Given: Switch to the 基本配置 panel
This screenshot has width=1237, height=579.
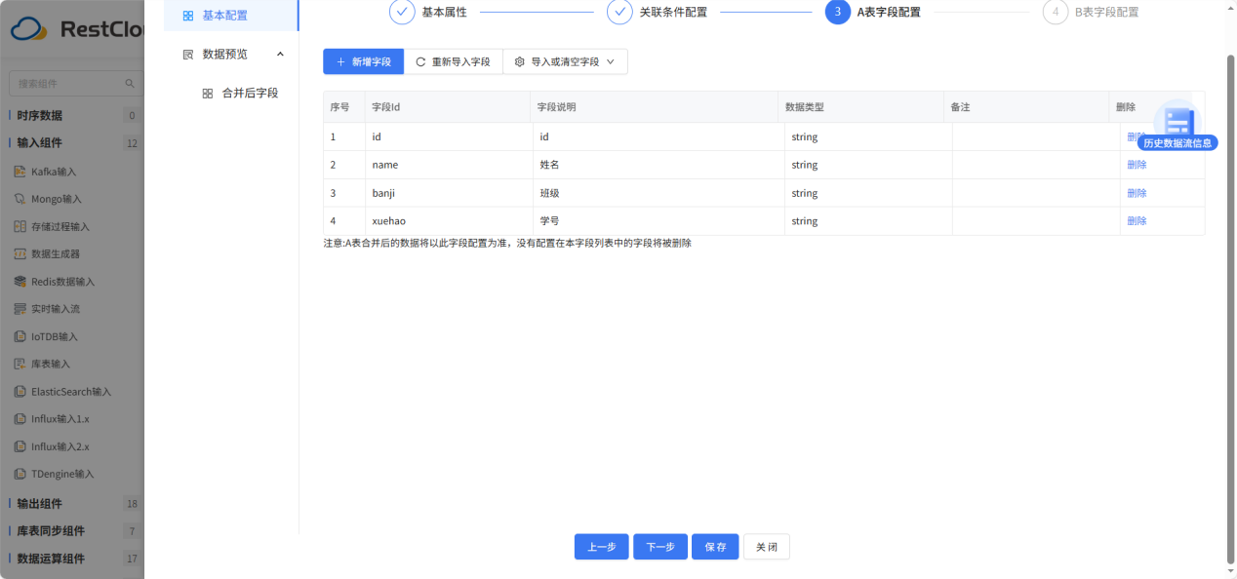Looking at the screenshot, I should point(219,15).
